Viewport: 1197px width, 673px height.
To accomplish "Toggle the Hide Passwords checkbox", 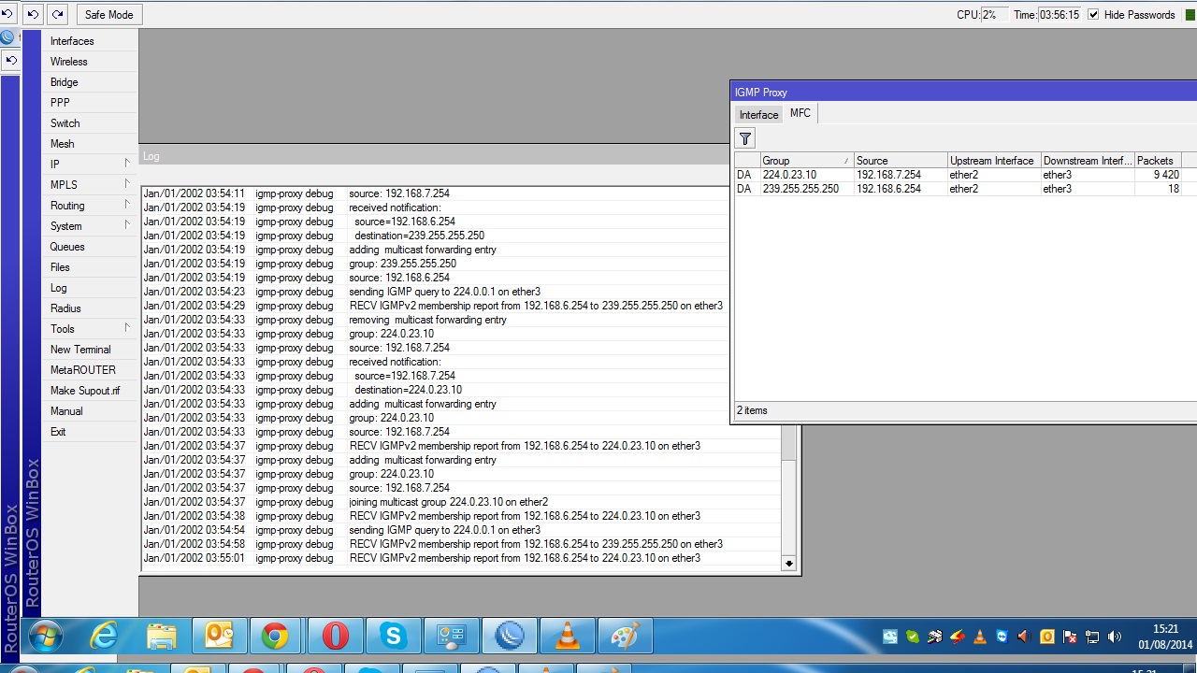I will point(1093,15).
